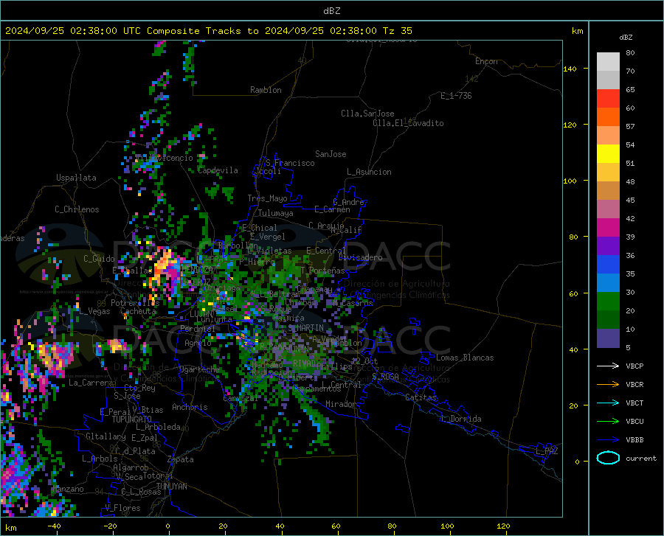This screenshot has width=664, height=536.
Task: Click the VBCP legend label
Action: (x=634, y=366)
